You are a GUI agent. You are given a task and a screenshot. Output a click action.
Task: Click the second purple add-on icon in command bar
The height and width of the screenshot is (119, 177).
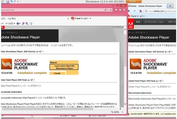27,23
